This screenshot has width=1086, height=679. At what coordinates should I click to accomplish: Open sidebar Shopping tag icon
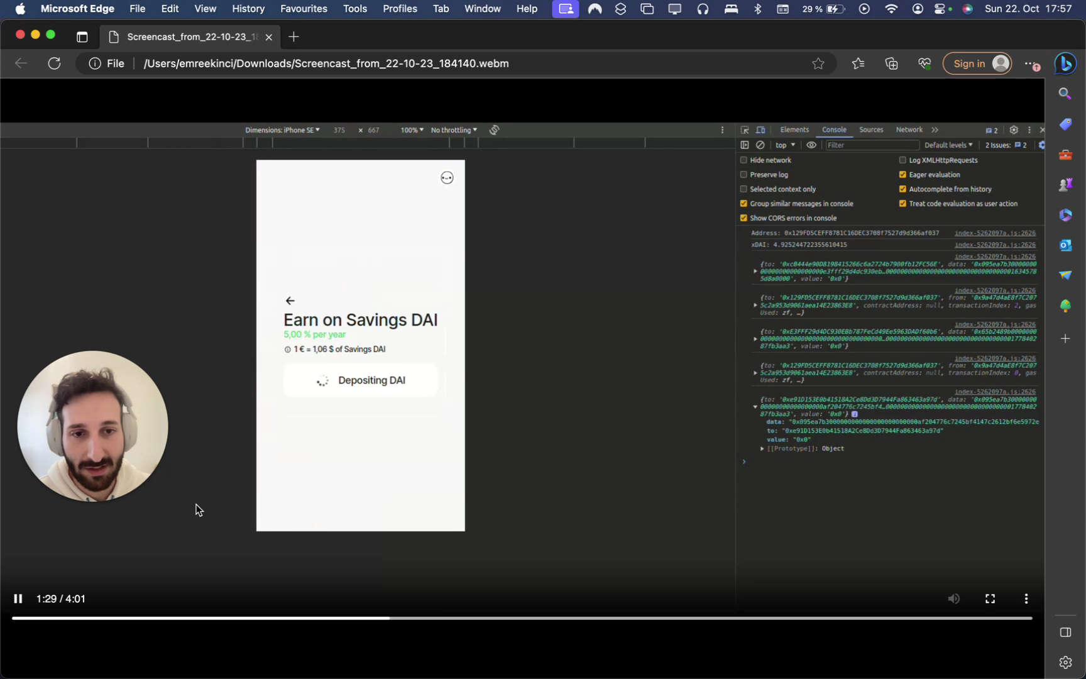[x=1065, y=124]
